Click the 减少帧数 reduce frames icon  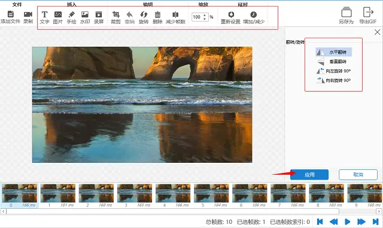175,14
